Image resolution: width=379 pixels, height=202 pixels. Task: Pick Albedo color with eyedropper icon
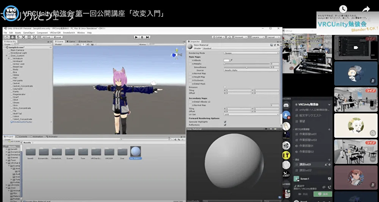coord(231,60)
